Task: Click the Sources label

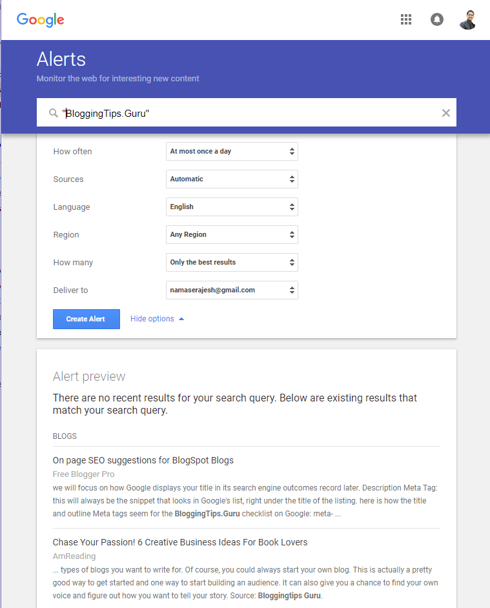Action: 68,179
